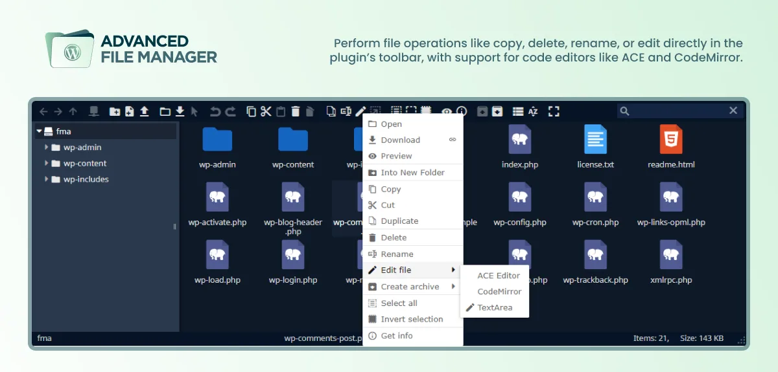Click the download link icon beside Download
This screenshot has width=778, height=372.
[x=453, y=140]
